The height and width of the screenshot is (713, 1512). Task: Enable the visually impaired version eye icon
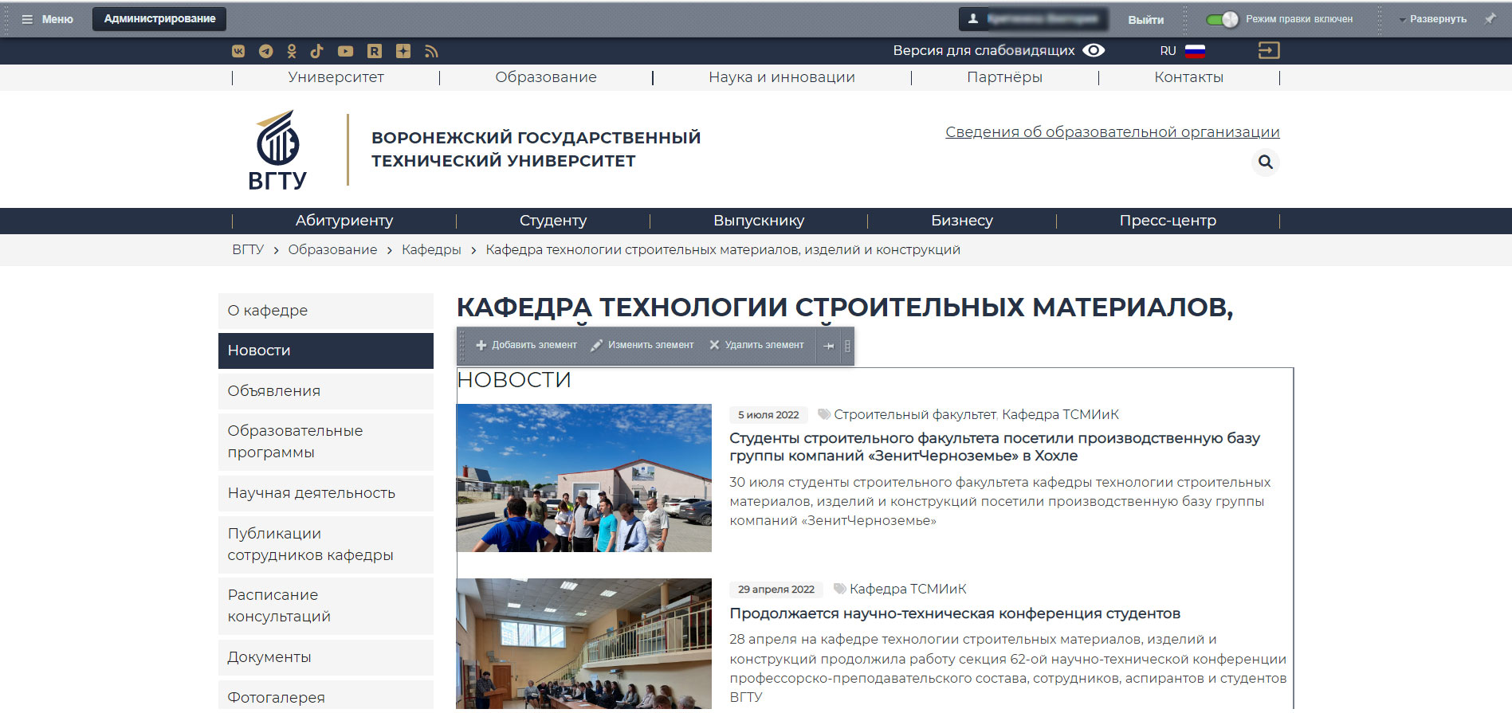click(1094, 50)
